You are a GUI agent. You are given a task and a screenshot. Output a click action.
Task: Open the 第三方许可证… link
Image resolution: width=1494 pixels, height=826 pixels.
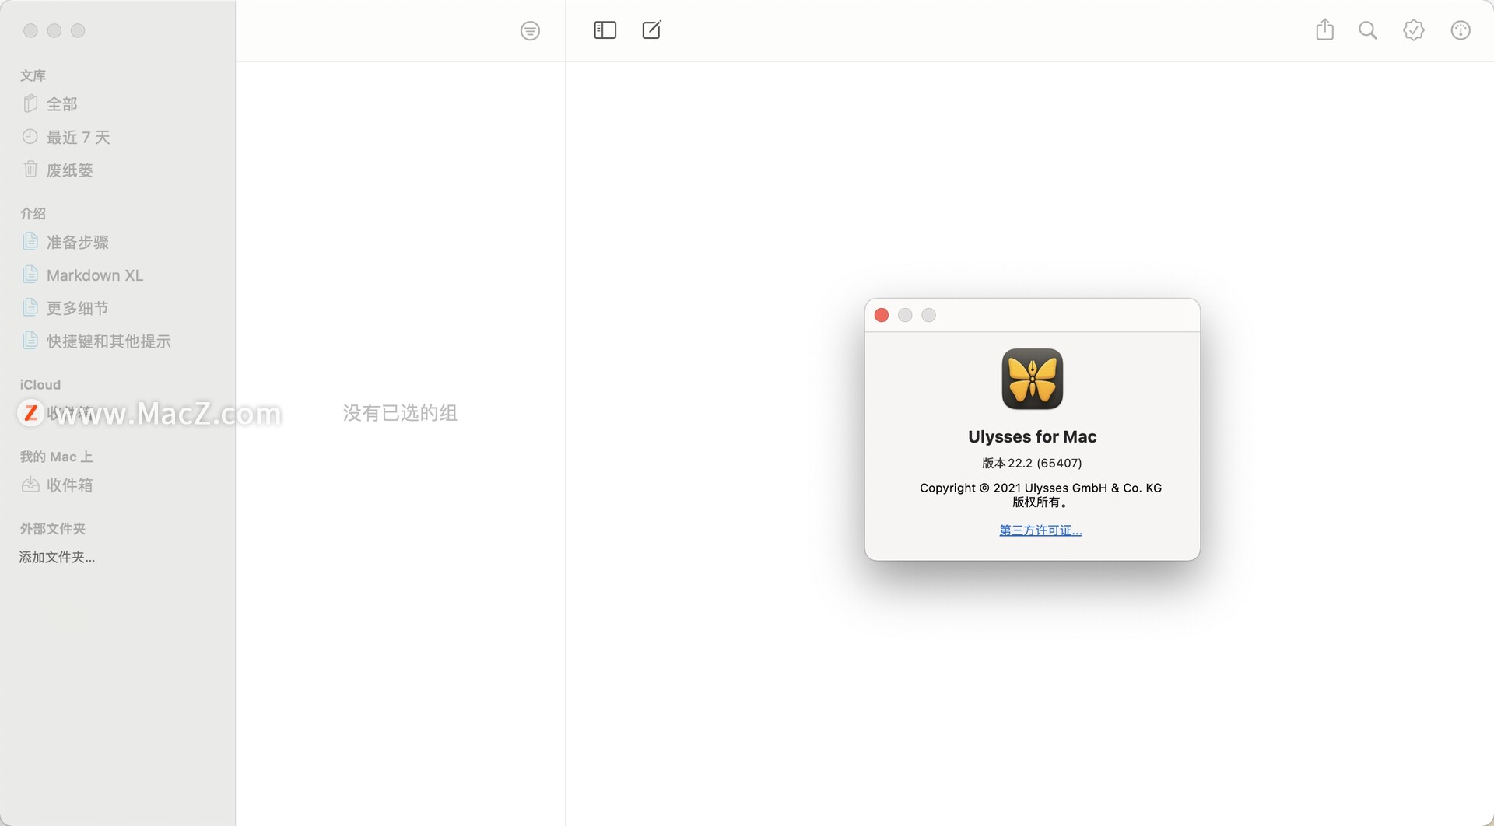1040,530
